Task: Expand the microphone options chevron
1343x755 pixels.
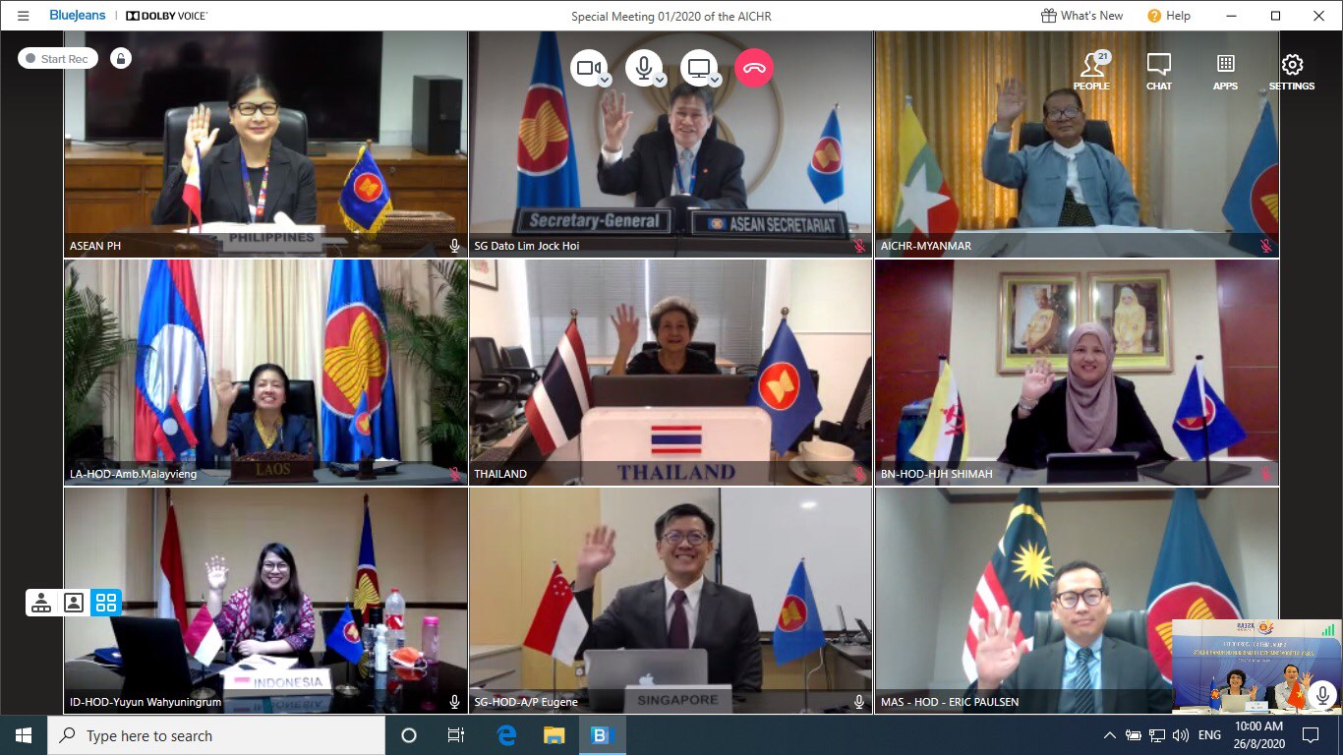Action: coord(661,80)
